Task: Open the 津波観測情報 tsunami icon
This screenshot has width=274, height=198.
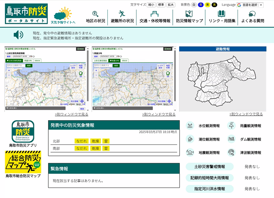Action: click(231, 152)
